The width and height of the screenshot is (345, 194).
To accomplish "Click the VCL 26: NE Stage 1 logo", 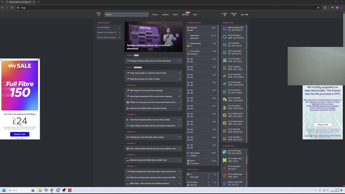I will pyautogui.click(x=225, y=60).
